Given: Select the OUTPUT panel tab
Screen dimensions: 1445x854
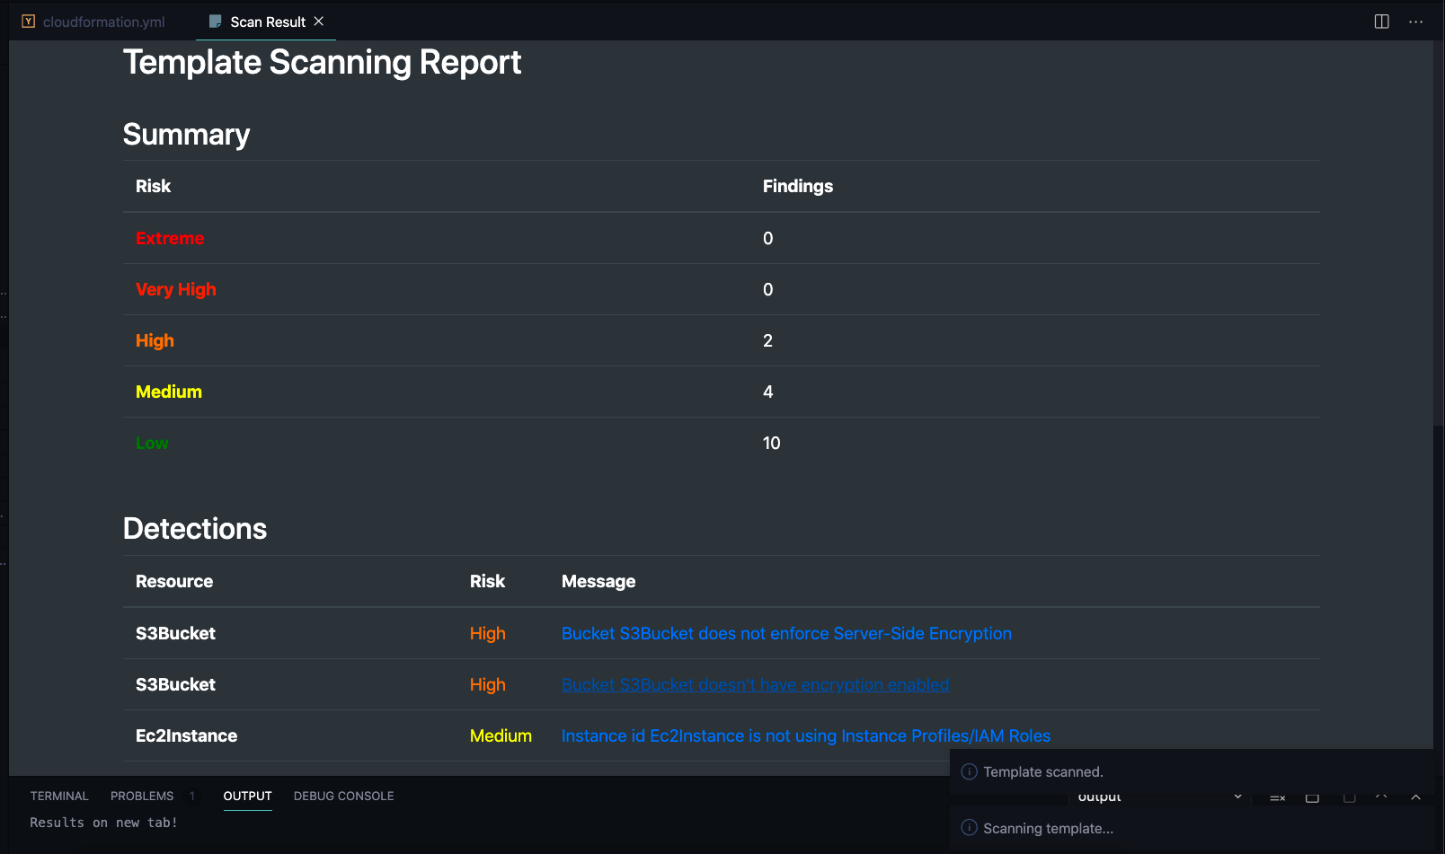Looking at the screenshot, I should pyautogui.click(x=247, y=796).
